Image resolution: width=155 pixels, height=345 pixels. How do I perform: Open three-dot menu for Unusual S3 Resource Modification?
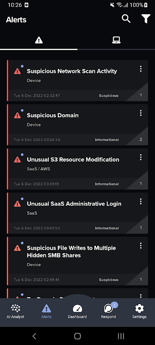click(141, 157)
